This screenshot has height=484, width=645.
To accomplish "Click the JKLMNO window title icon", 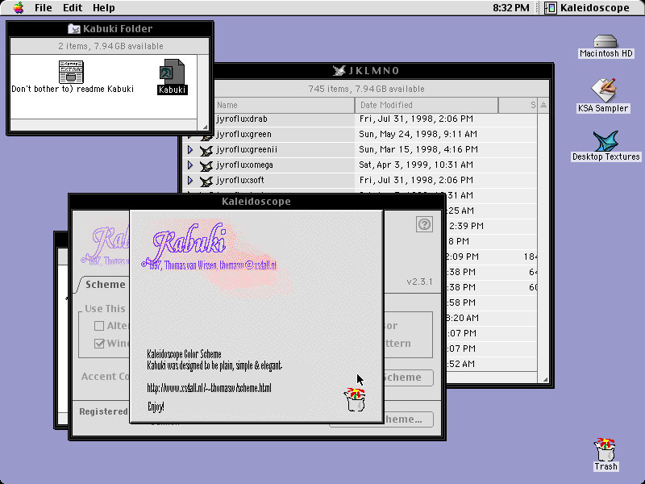I will (x=339, y=71).
